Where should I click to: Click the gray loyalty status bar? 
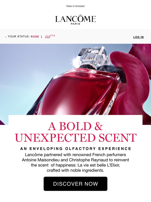(x=75, y=37)
